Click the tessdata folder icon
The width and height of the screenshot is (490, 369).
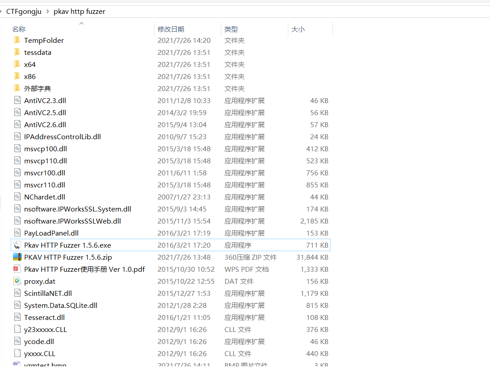17,52
